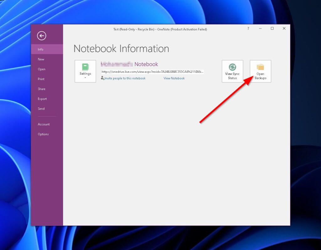Open the Settings dropdown arrow
Image resolution: width=321 pixels, height=250 pixels.
[85, 77]
